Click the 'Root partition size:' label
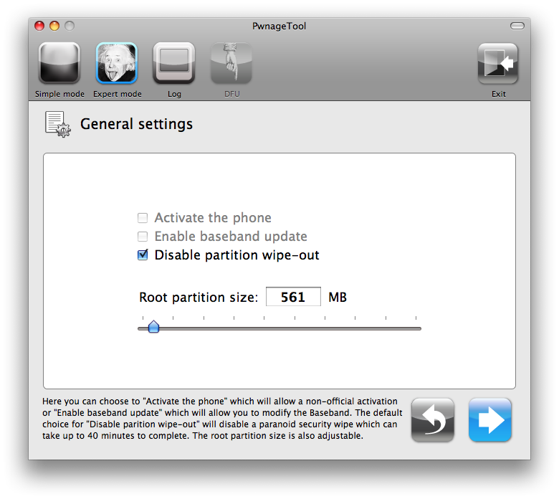 pos(199,298)
